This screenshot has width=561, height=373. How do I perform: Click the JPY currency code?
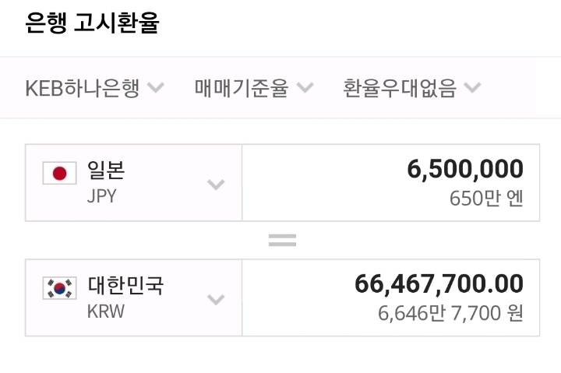pyautogui.click(x=102, y=196)
